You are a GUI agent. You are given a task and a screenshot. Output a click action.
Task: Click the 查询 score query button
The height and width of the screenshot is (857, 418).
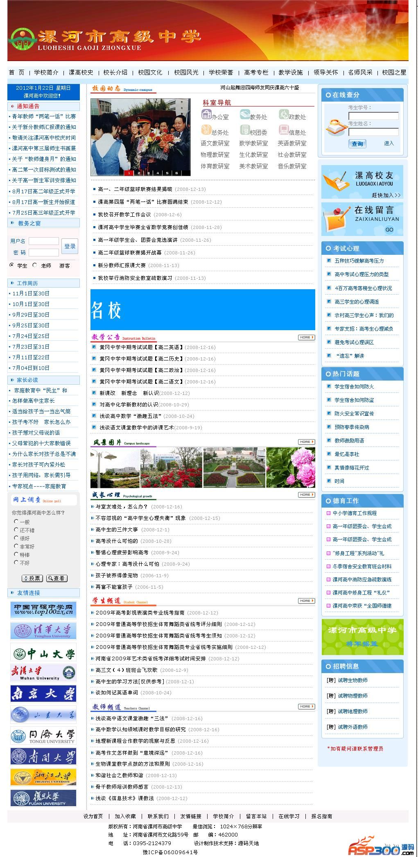[357, 144]
